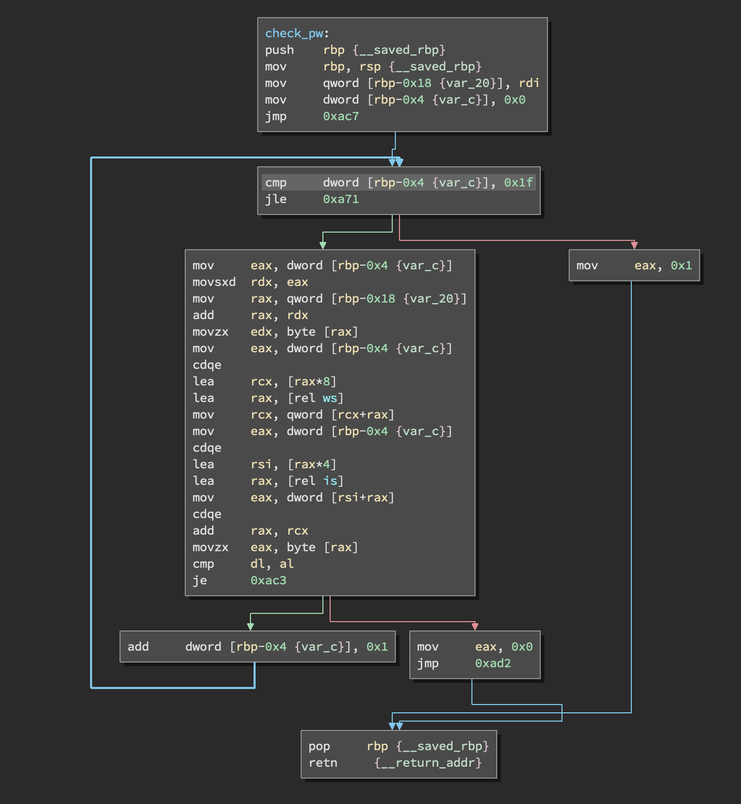Follow the jle target 0xa71
The height and width of the screenshot is (804, 741).
coord(340,199)
